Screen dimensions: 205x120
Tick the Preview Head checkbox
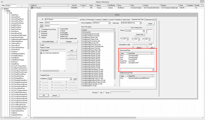point(104,93)
